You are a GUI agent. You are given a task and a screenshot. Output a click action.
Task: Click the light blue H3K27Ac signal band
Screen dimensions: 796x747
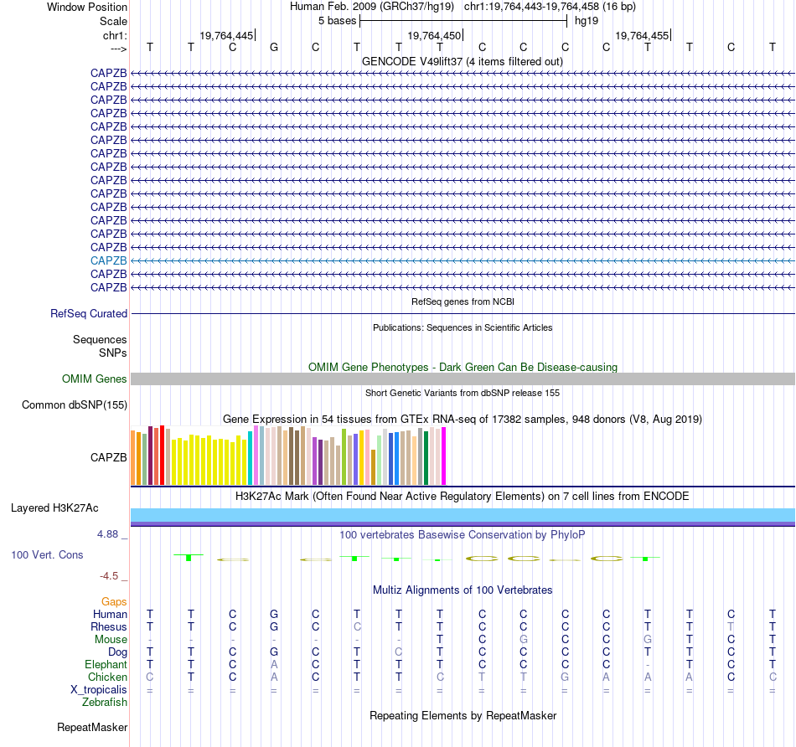pyautogui.click(x=463, y=514)
